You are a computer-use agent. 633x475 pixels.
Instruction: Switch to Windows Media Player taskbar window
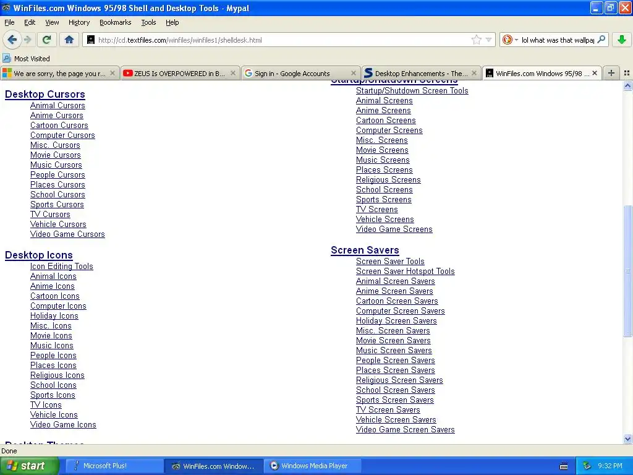tap(313, 466)
